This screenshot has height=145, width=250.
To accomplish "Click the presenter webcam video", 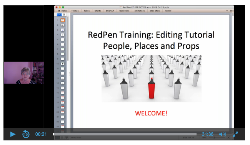I will [x=24, y=72].
